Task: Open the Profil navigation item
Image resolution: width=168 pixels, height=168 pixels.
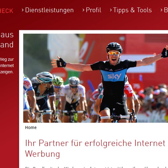Action: tap(93, 10)
